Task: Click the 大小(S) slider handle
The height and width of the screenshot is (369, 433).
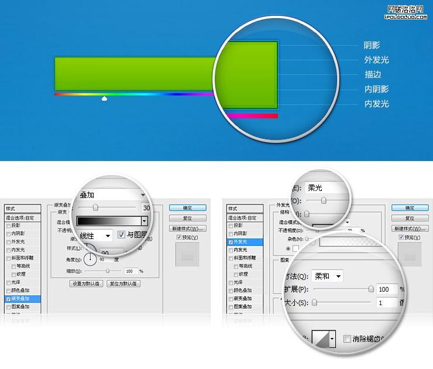Action: 314,303
